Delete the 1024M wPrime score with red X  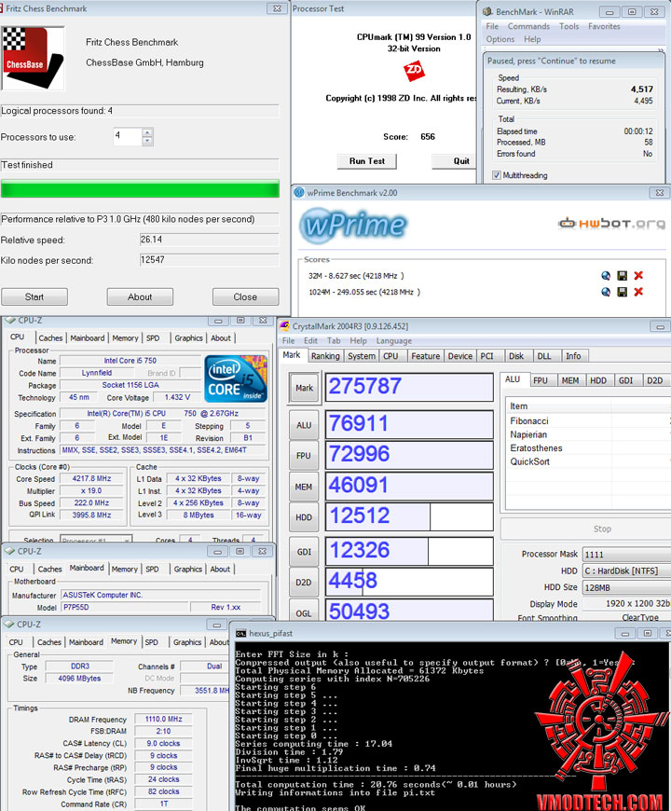pyautogui.click(x=638, y=292)
